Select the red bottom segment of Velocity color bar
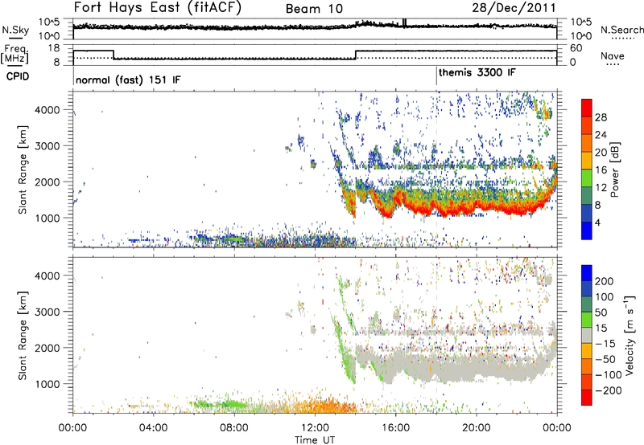This screenshot has height=445, width=644. [x=587, y=398]
